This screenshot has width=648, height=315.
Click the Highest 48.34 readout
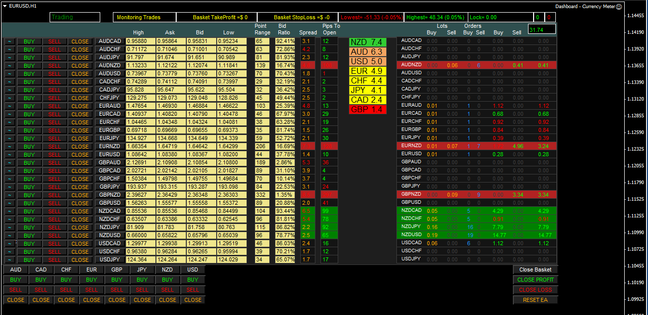(436, 17)
